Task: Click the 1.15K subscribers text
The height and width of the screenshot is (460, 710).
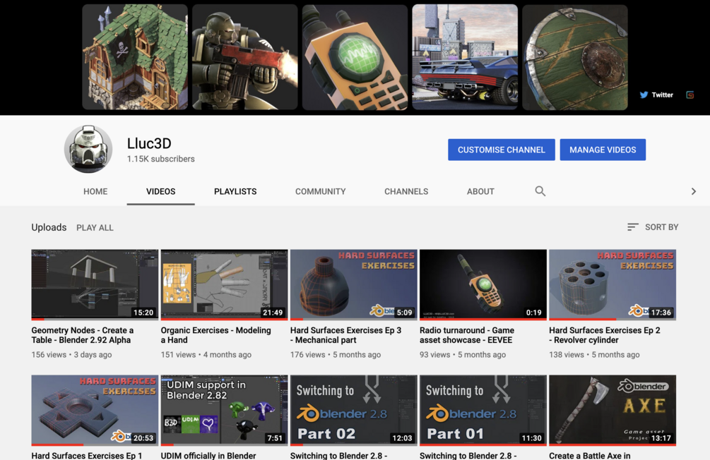Action: click(161, 159)
